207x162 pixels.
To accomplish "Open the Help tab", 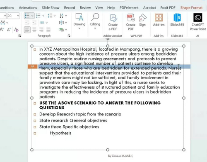I will 111,8.
